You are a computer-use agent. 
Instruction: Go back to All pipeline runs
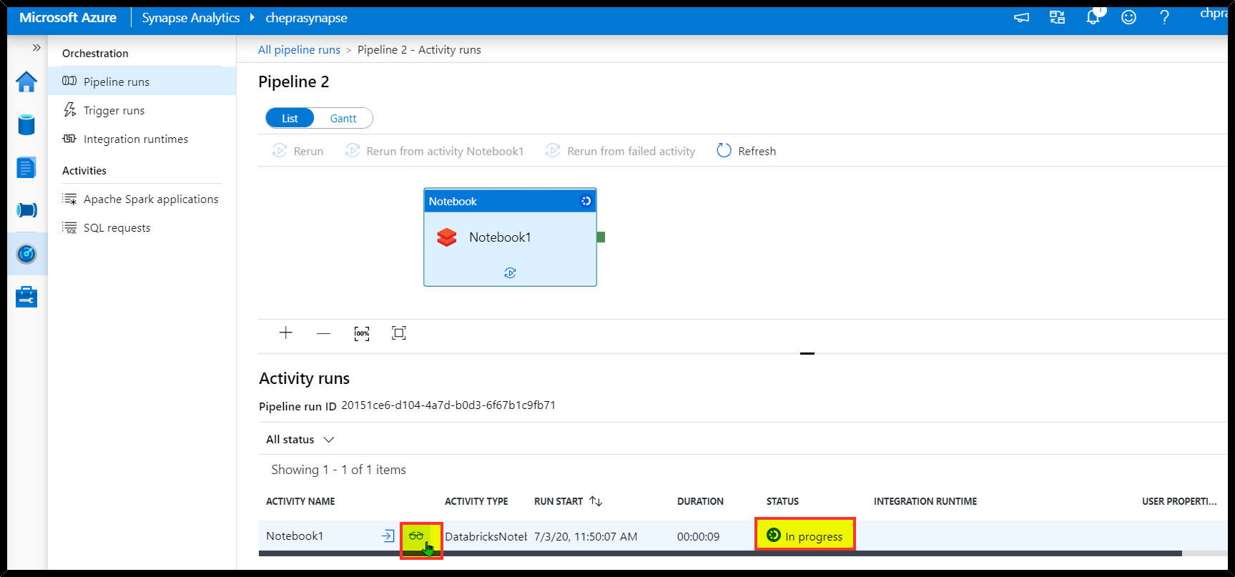[x=299, y=49]
